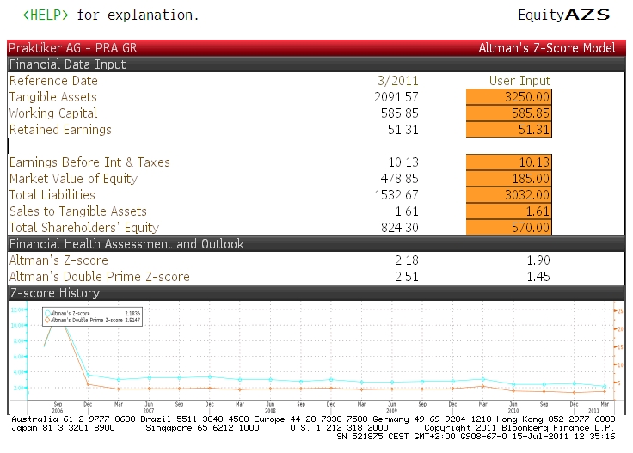This screenshot has width=633, height=453.
Task: Click the Altman's Z-Score Model title
Action: tap(546, 48)
